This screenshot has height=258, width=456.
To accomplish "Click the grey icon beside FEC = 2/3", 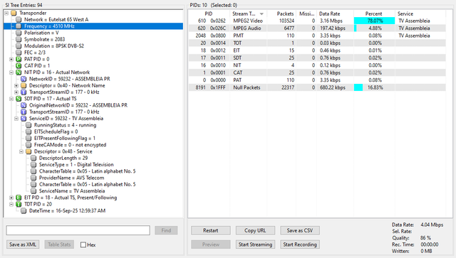I will click(x=19, y=53).
